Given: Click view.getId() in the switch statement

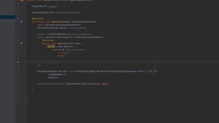Looking at the screenshot, I should tap(66, 46).
